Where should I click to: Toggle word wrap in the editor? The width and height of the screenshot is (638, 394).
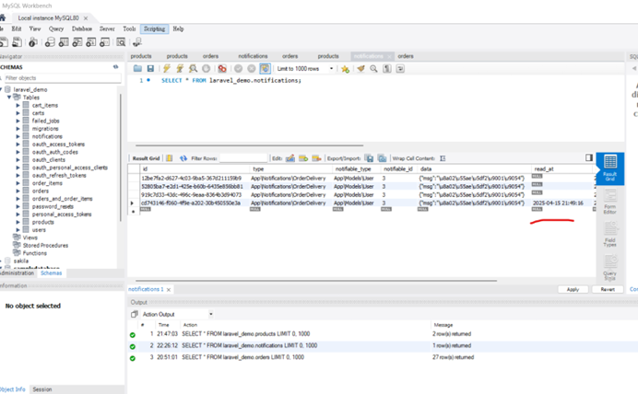[400, 69]
